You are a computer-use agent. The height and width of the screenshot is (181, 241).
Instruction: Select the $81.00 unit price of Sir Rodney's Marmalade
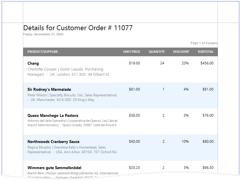(134, 89)
